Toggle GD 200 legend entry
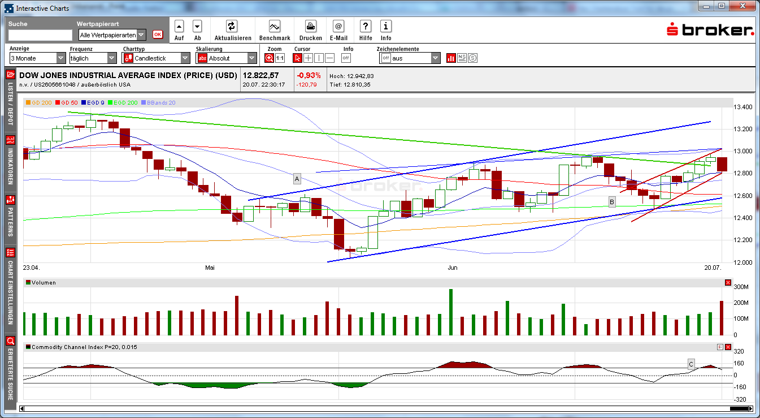 (x=40, y=102)
